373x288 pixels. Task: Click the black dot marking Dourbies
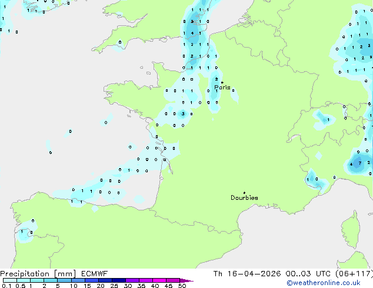coord(244,193)
